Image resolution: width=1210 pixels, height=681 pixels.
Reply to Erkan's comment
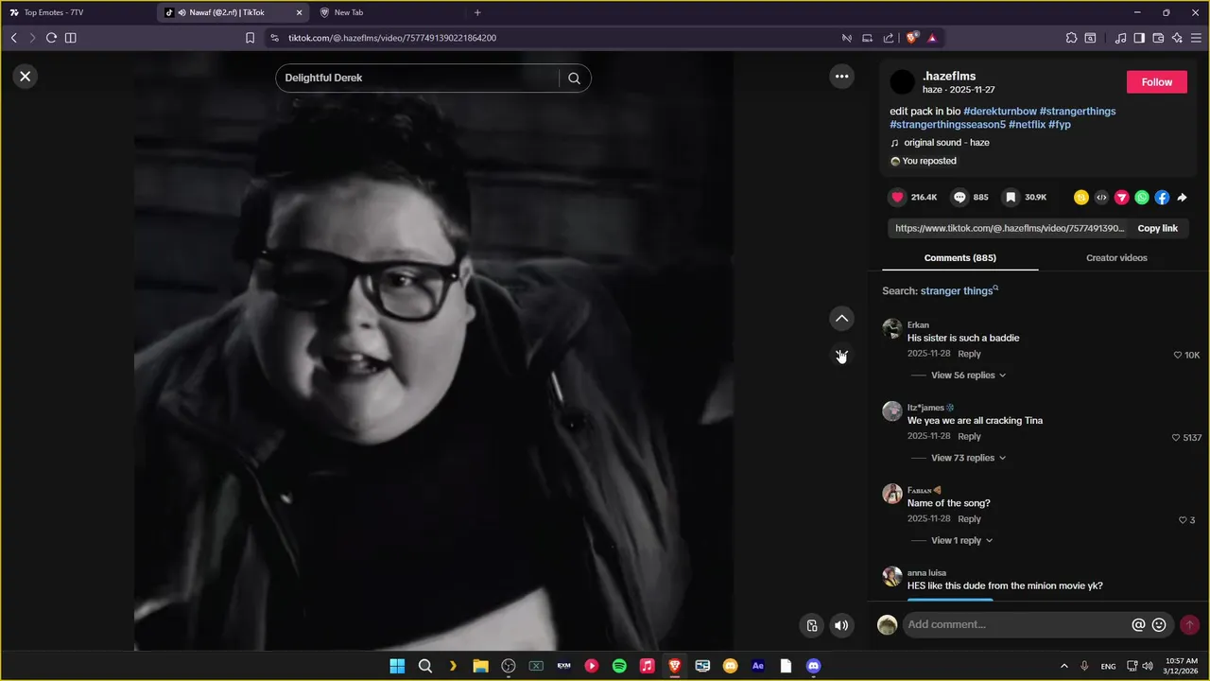[x=969, y=354]
